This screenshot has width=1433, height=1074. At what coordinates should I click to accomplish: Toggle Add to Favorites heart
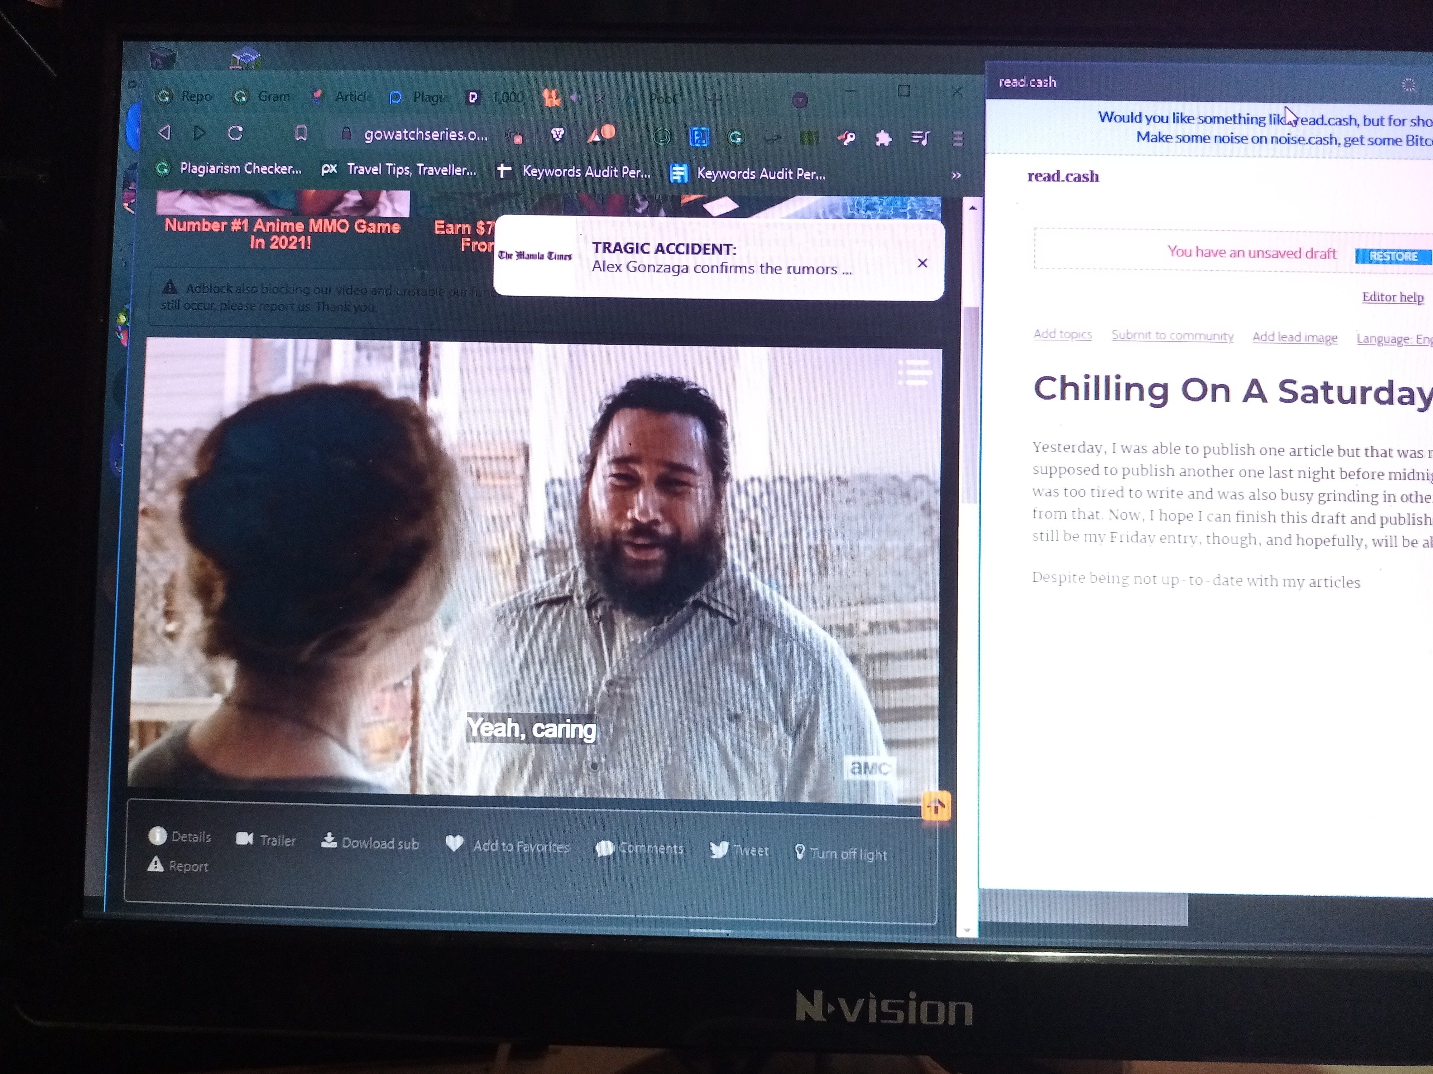[x=507, y=845]
